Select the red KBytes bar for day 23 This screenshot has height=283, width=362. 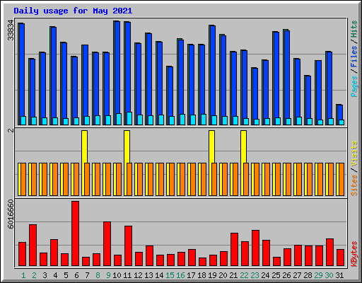coord(256,248)
